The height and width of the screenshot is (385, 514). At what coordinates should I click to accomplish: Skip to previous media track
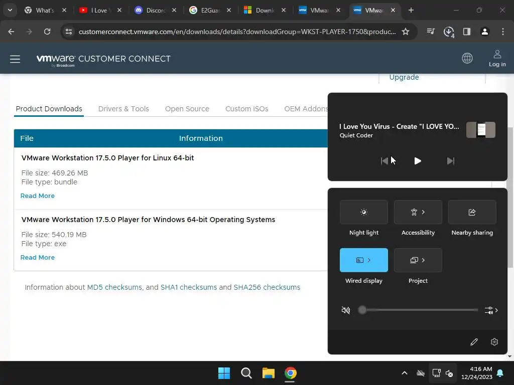384,161
